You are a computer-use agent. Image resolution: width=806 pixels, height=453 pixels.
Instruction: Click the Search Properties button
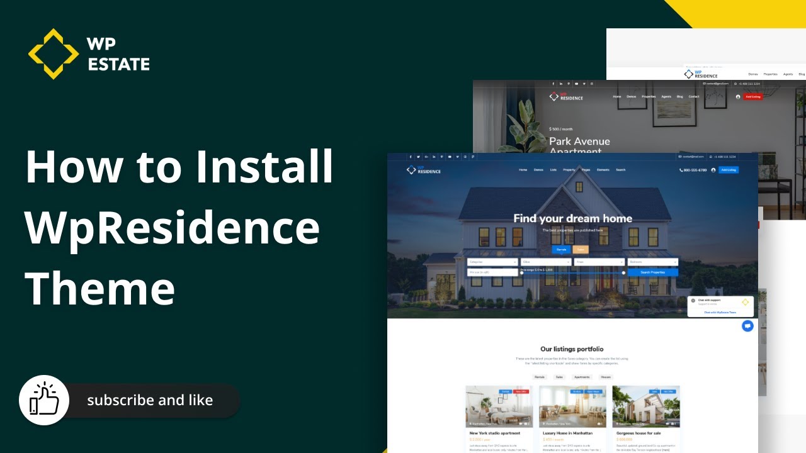(x=652, y=272)
